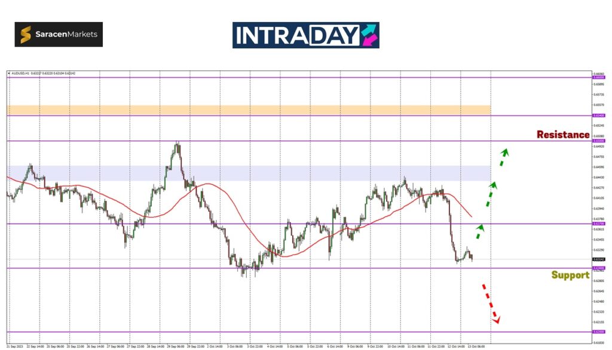This screenshot has width=612, height=350.
Task: Click the 0.63142 current price tag
Action: [x=598, y=259]
